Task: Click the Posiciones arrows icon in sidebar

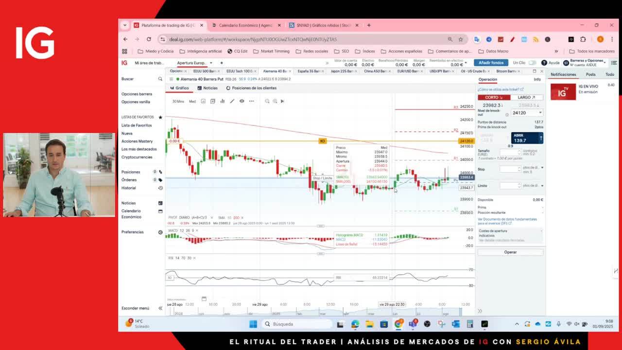Action: click(160, 172)
